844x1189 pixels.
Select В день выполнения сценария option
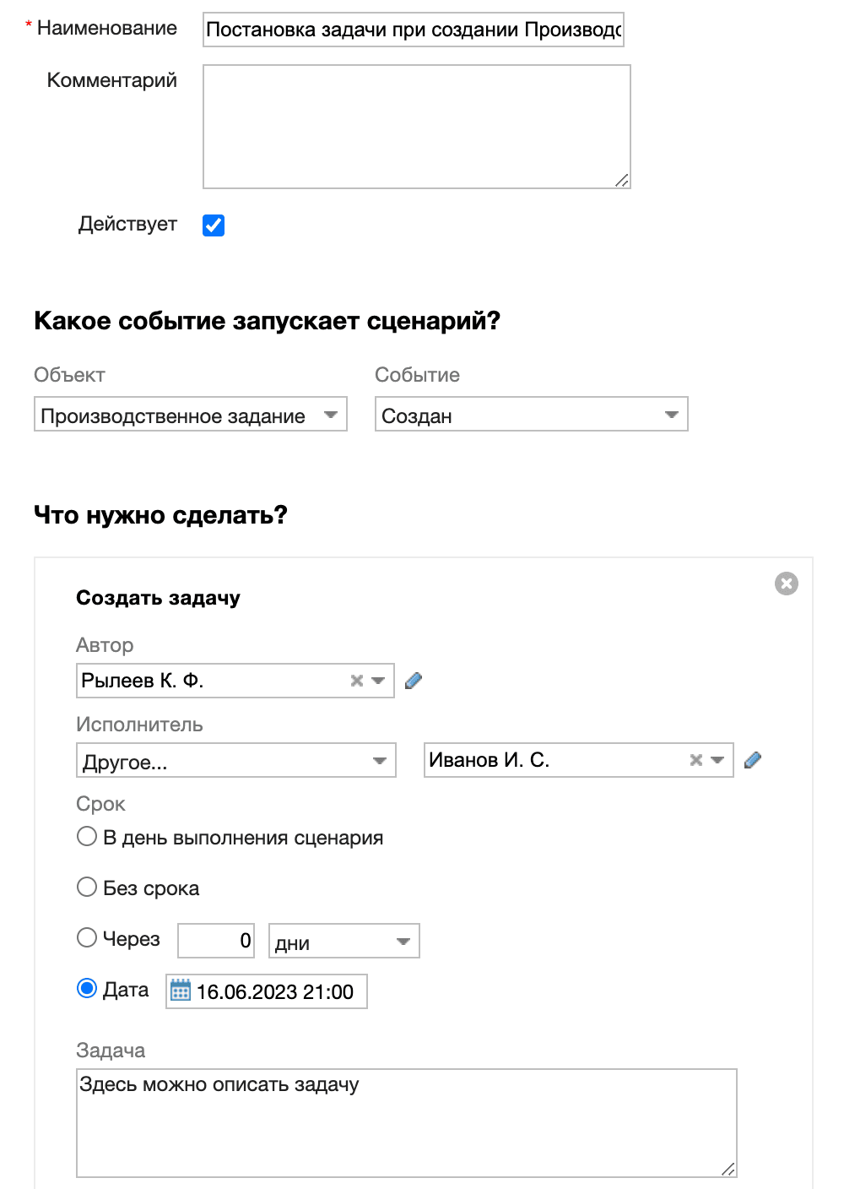pyautogui.click(x=87, y=836)
